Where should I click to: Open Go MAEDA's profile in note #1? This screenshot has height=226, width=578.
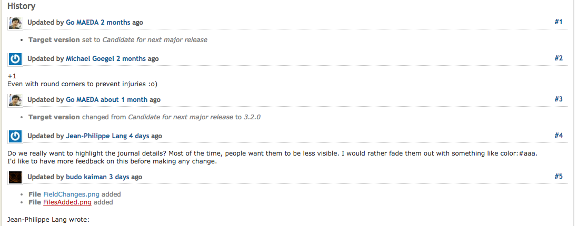click(x=82, y=23)
